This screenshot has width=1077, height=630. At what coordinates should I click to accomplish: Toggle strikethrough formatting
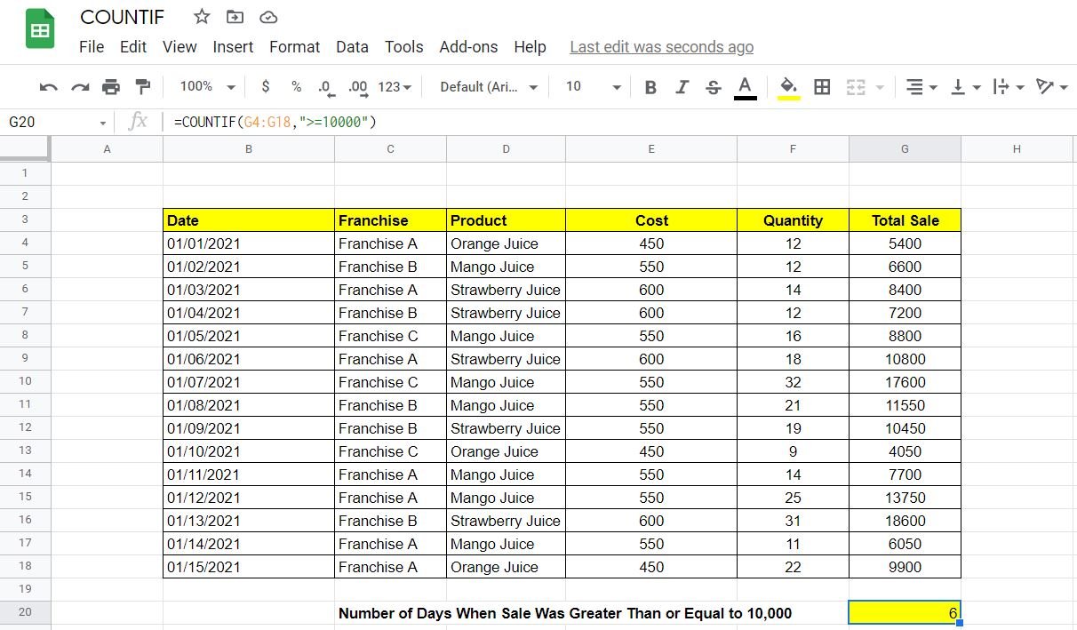[713, 87]
